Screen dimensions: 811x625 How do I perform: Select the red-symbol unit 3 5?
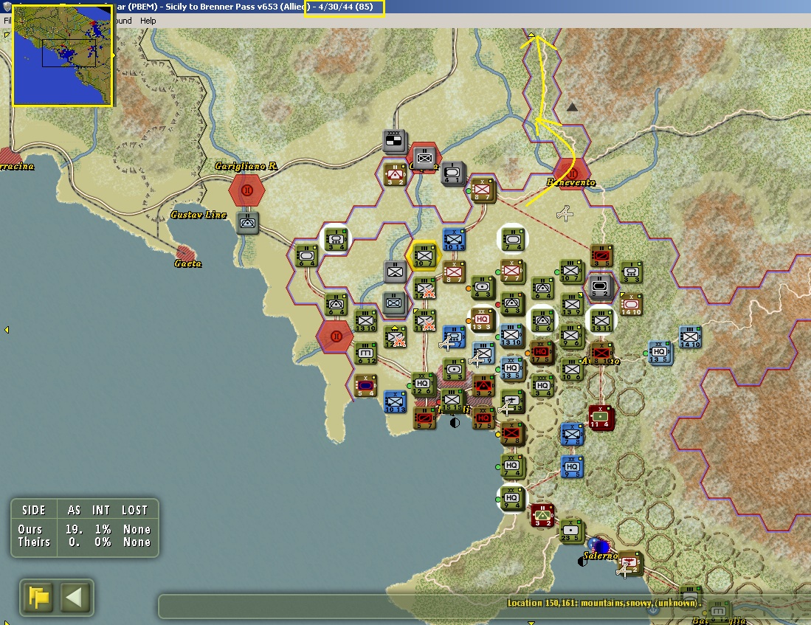(601, 255)
